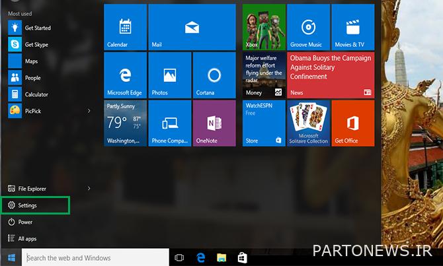
Task: Open the Weather tile showing Washington
Action: click(x=124, y=123)
